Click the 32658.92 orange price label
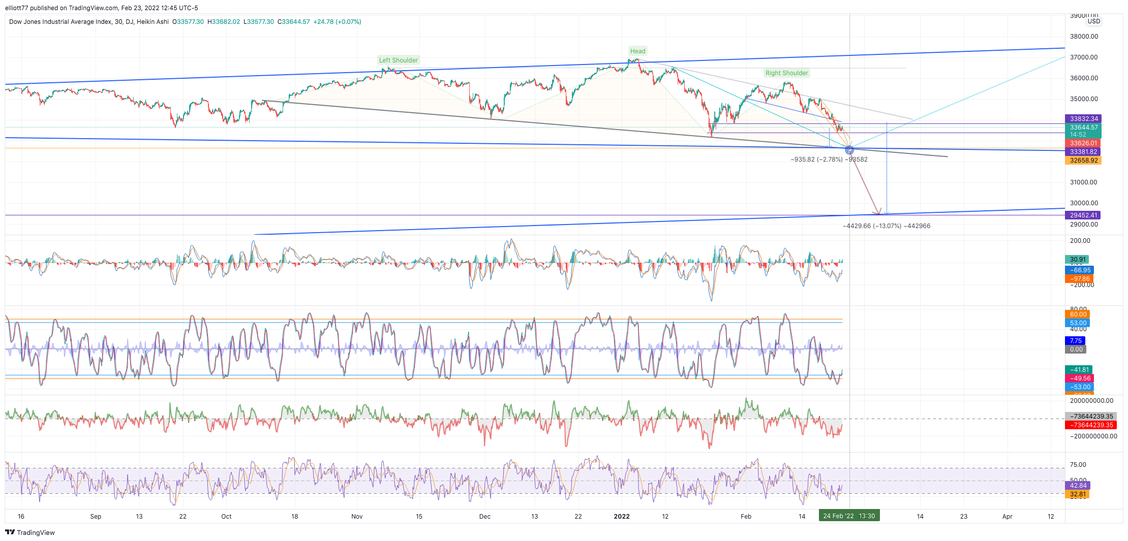 (1083, 161)
